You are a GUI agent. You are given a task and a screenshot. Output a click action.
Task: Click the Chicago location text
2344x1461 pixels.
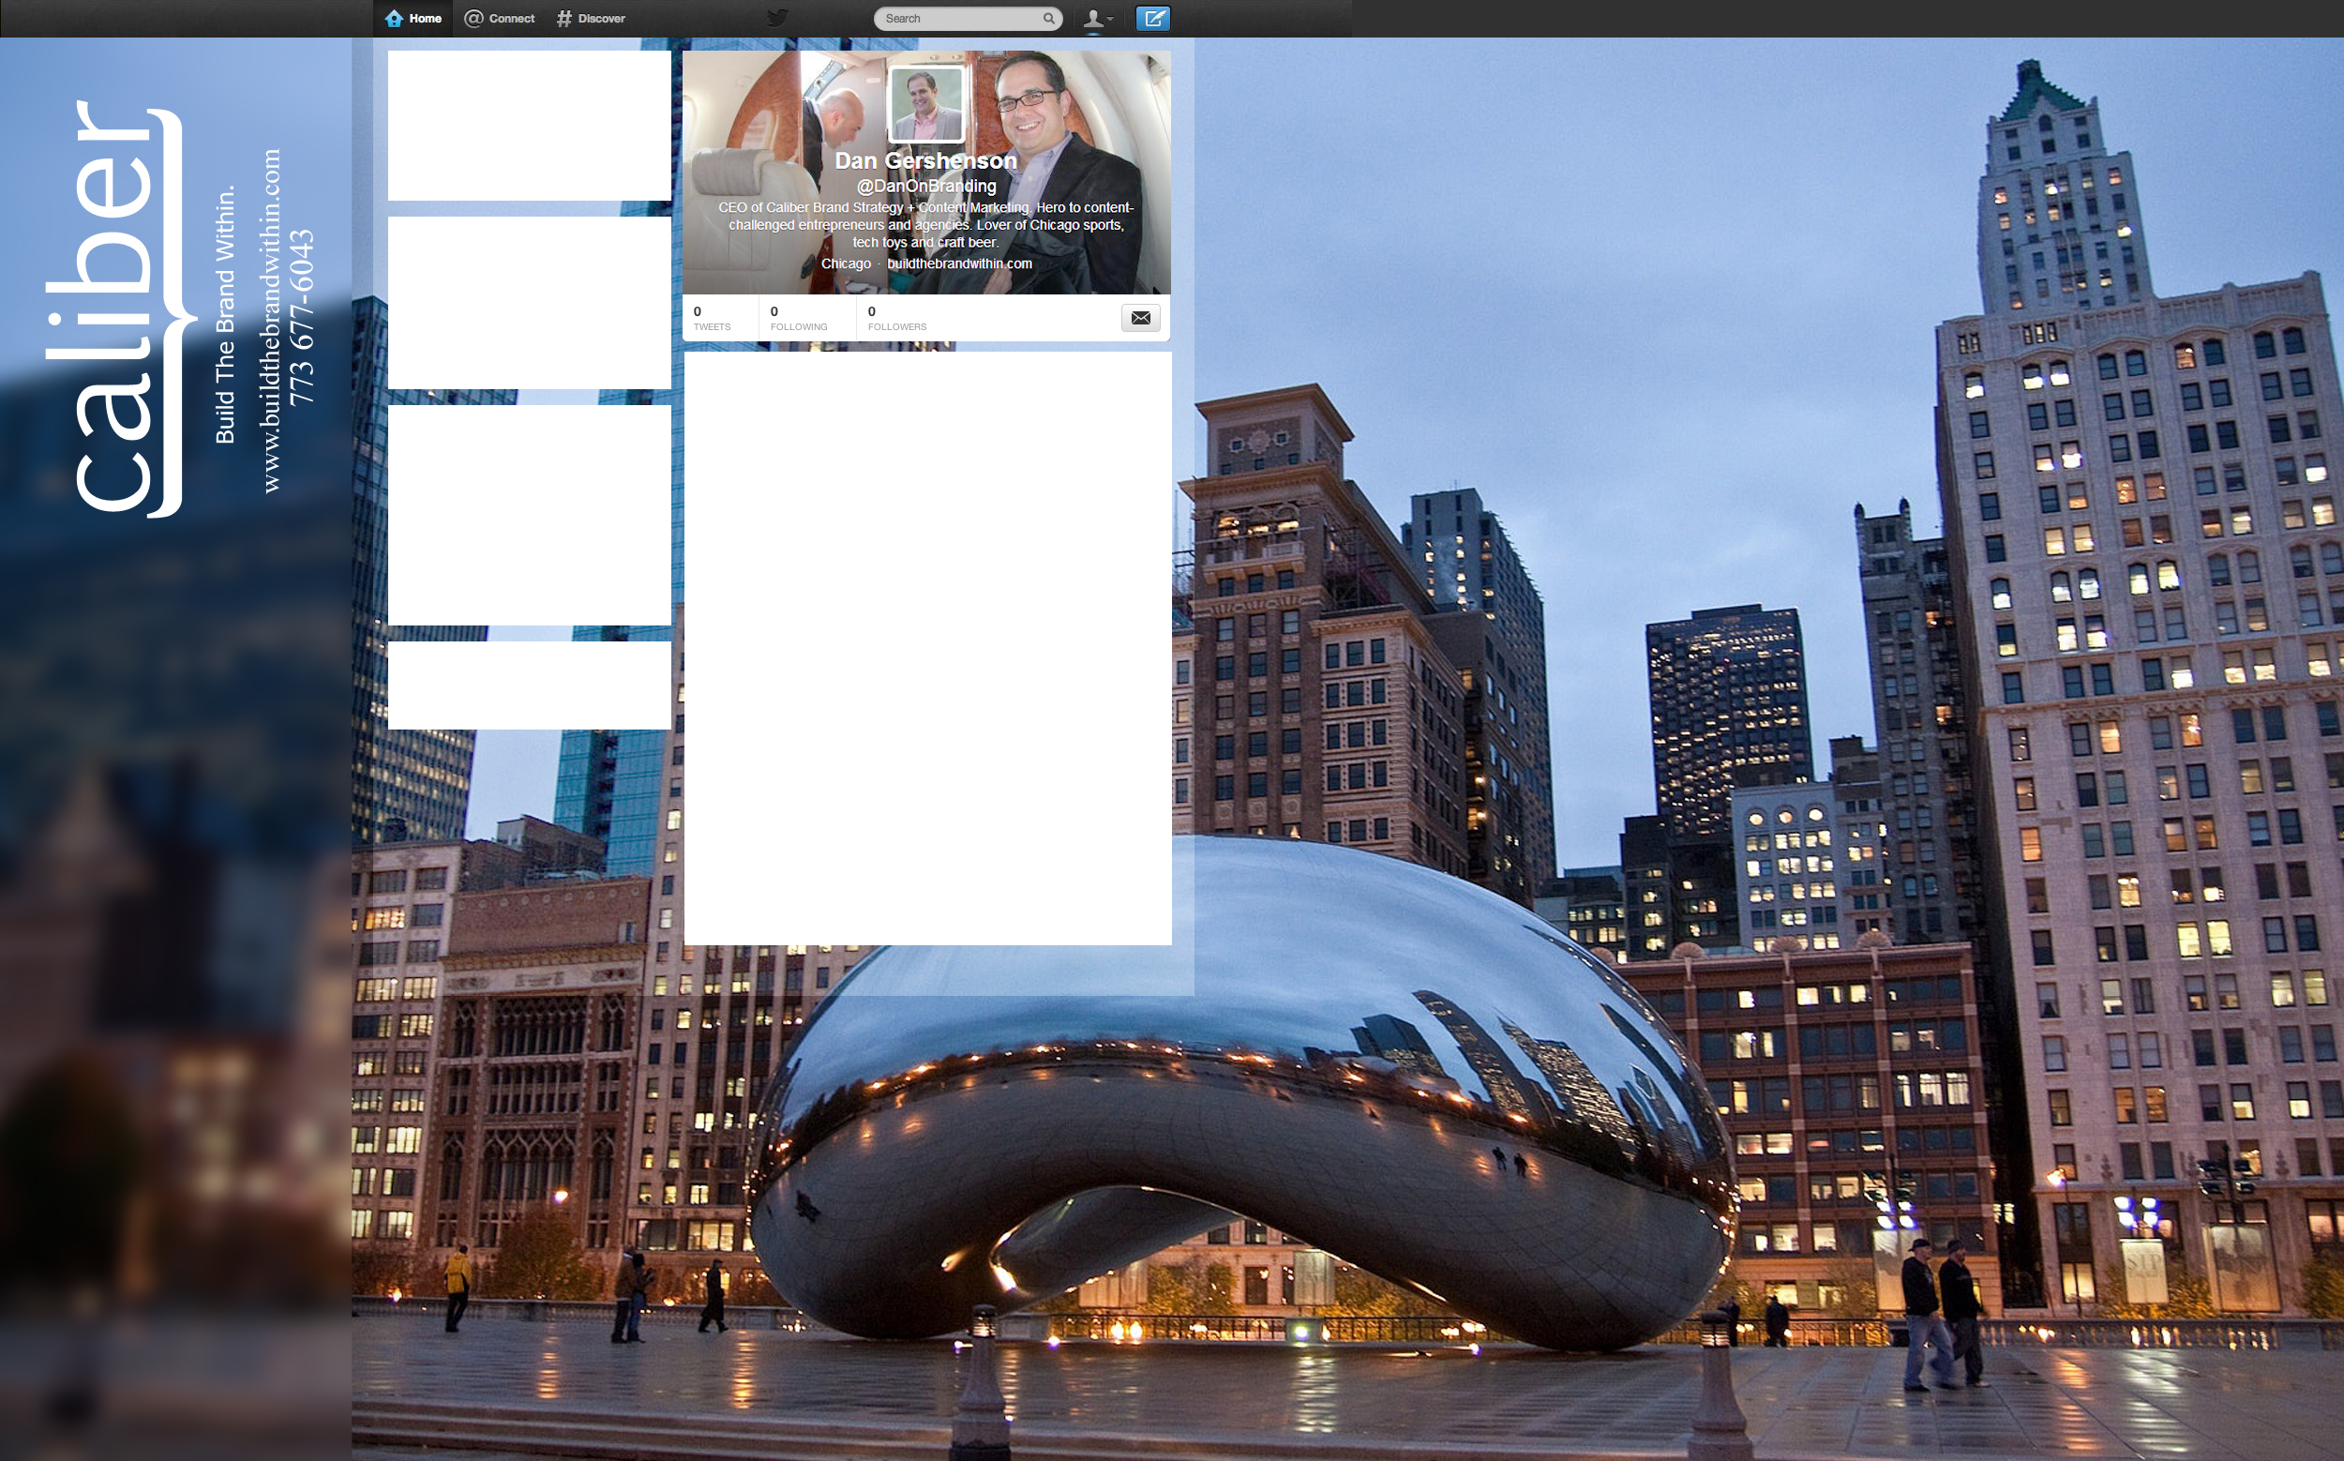(x=846, y=264)
